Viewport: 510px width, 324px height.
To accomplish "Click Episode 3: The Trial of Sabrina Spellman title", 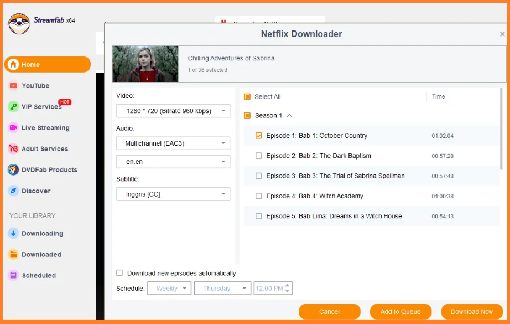I will (x=335, y=176).
